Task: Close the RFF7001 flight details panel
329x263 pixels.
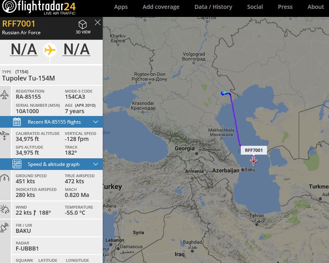Action: click(97, 23)
